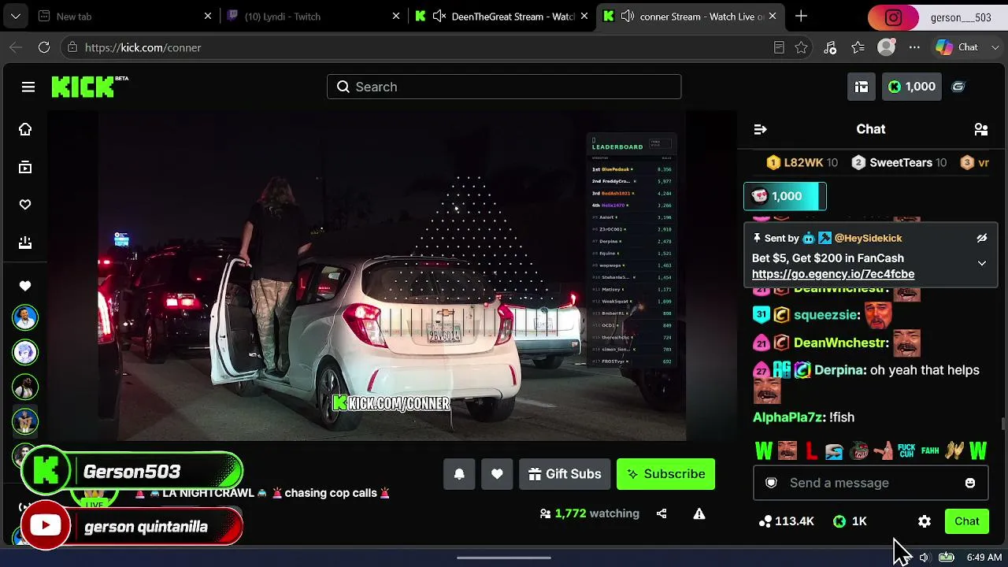Click the chat identity shield icon
The height and width of the screenshot is (567, 1008).
772,483
